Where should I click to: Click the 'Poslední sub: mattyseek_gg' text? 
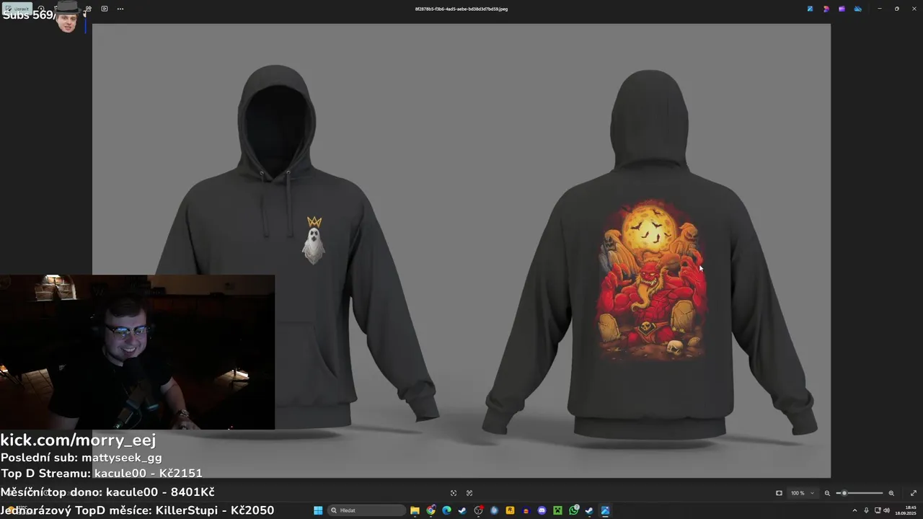(81, 458)
